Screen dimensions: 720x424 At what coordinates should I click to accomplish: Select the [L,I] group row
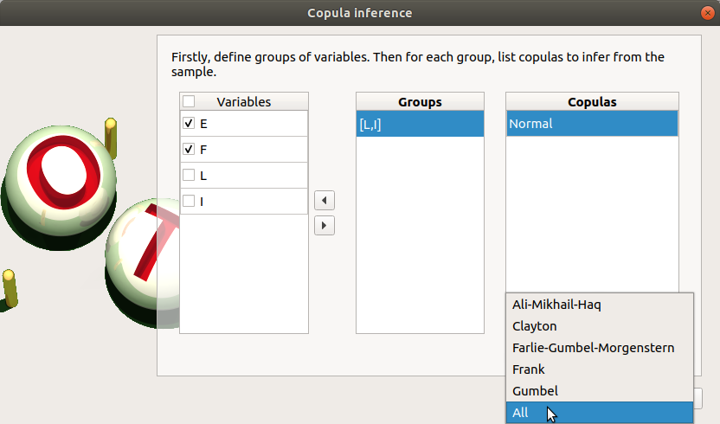(x=420, y=124)
